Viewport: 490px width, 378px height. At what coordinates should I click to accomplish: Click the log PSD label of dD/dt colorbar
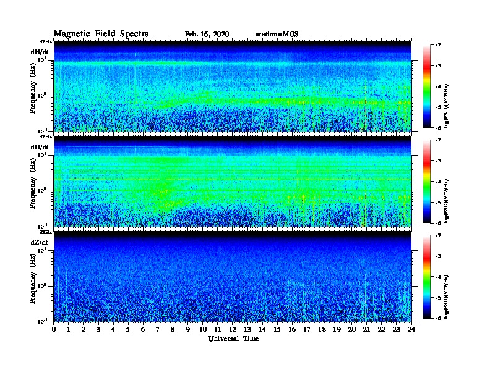tap(446, 201)
